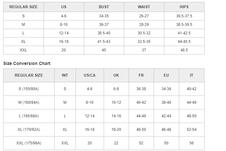Click the M row waist value 28-29
Image resolution: width=226 pixels, height=151 pixels.
(x=144, y=25)
